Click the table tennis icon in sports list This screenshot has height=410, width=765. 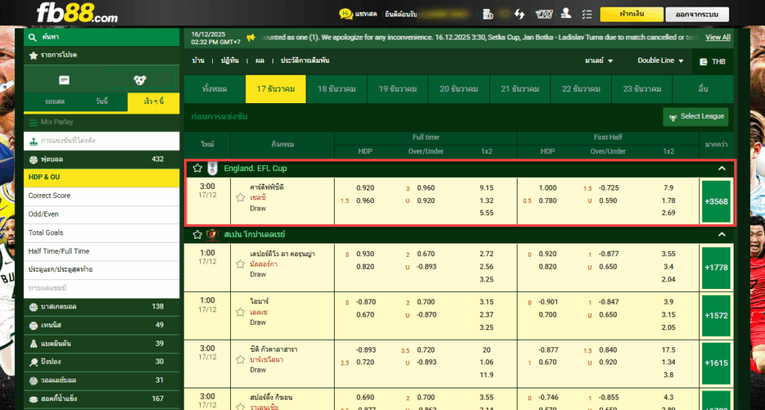click(x=33, y=362)
